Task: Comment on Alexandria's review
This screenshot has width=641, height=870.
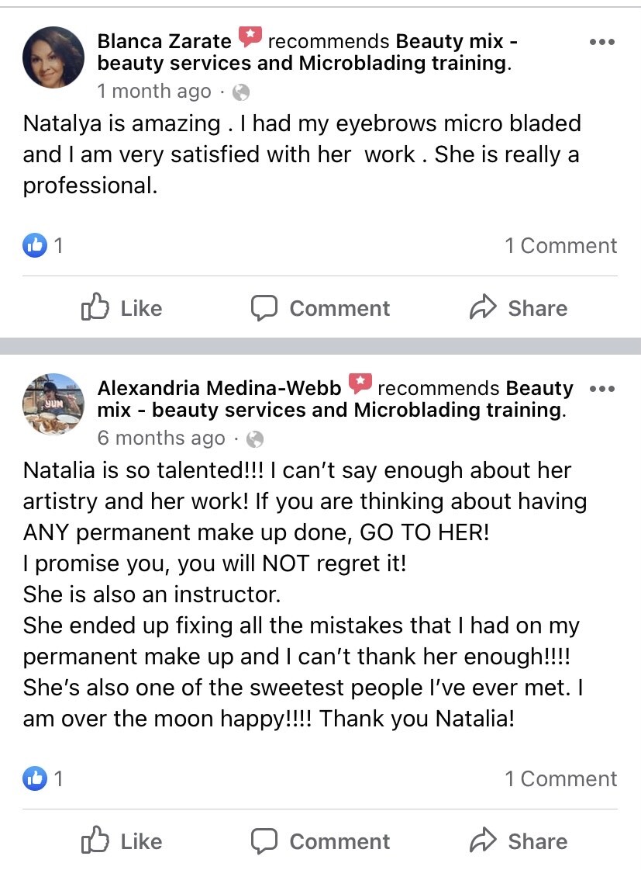Action: tap(320, 841)
